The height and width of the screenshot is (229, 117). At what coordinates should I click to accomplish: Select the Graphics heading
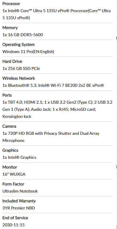pyautogui.click(x=10, y=150)
